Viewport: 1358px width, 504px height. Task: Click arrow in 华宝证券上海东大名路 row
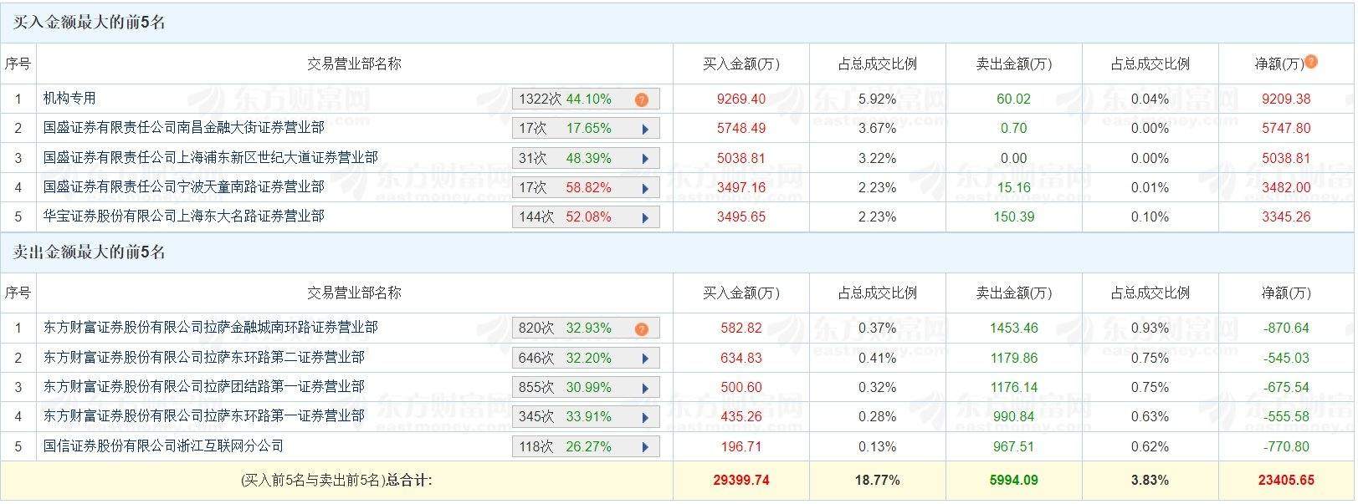click(x=645, y=217)
